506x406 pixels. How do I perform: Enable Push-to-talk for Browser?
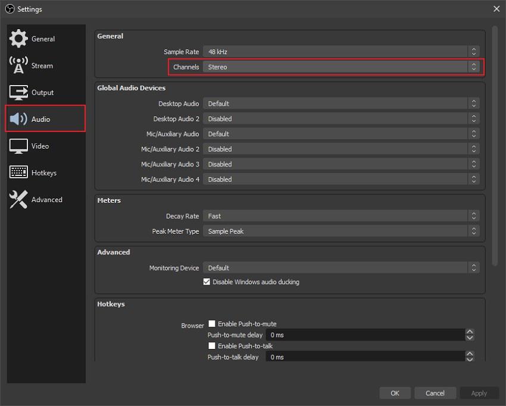click(212, 346)
